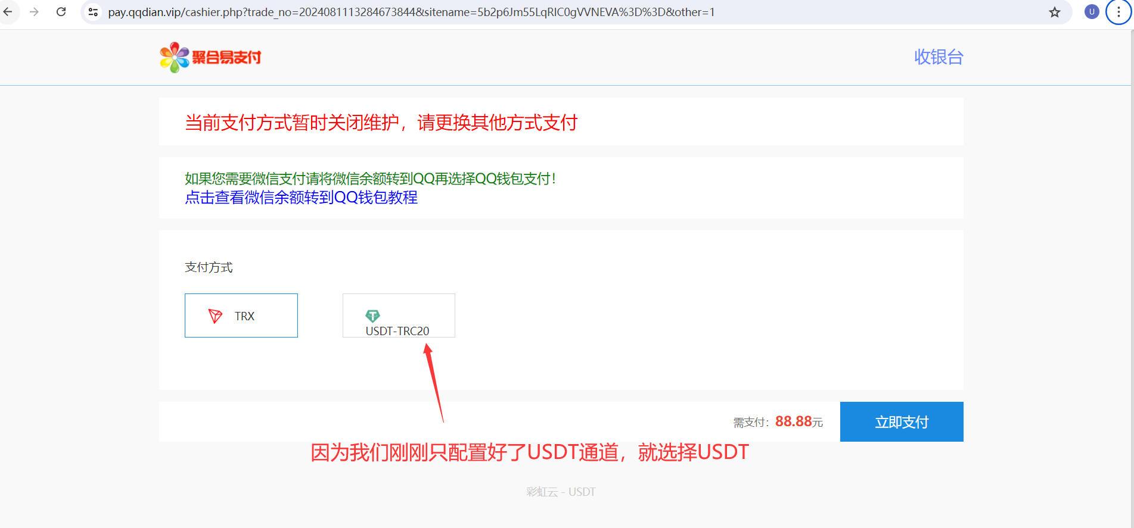Viewport: 1134px width, 528px height.
Task: Click the green WeChat transfer tip text
Action: [x=370, y=179]
